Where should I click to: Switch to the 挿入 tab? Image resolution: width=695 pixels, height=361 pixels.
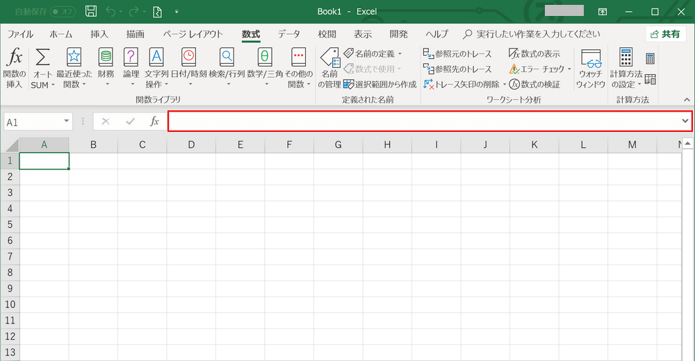[99, 34]
